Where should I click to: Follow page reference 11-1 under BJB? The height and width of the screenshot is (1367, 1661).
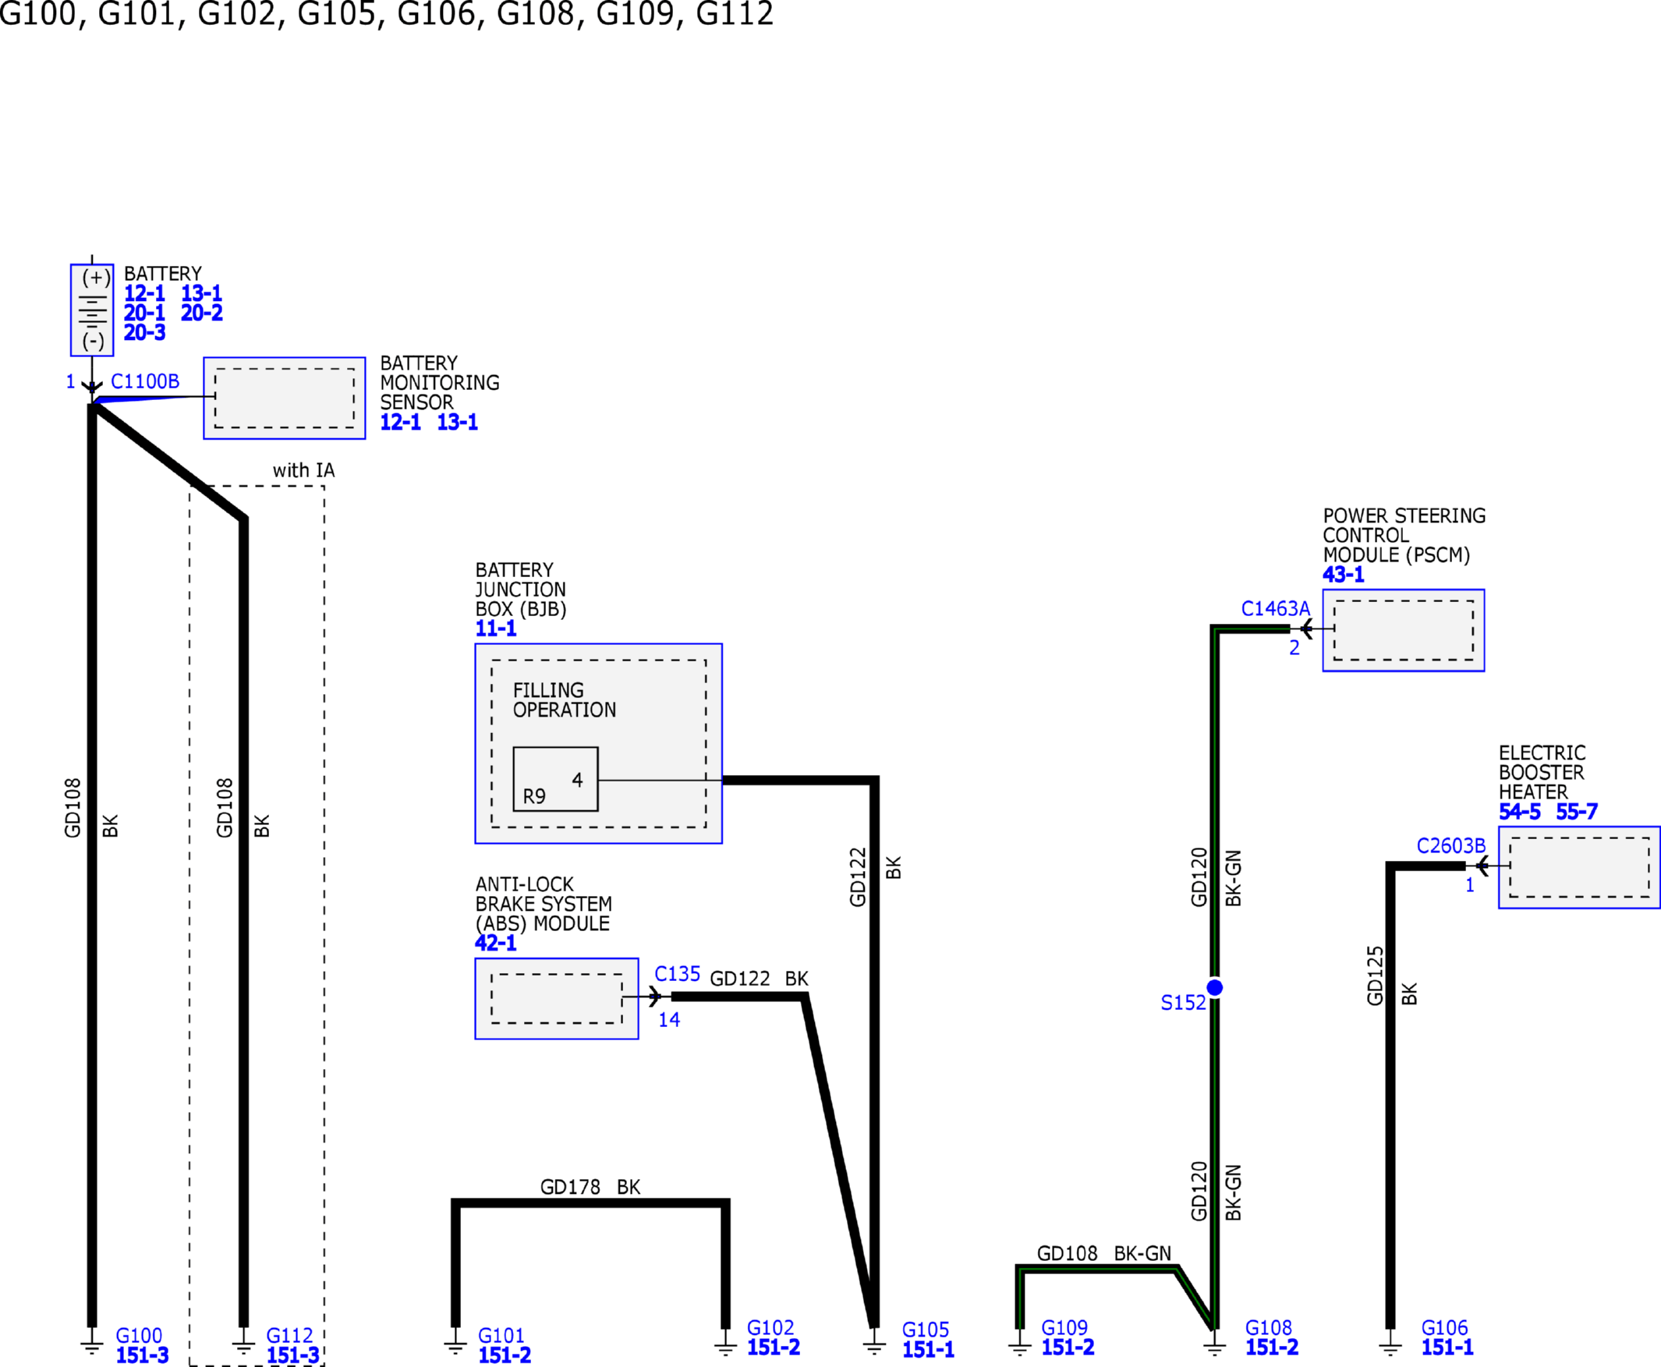pos(495,629)
